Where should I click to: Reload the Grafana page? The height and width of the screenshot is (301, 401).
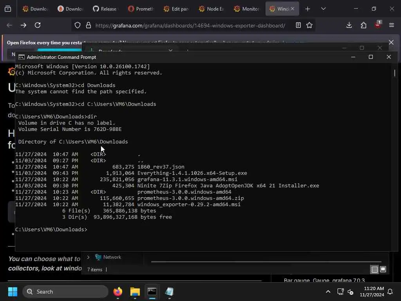click(x=38, y=25)
